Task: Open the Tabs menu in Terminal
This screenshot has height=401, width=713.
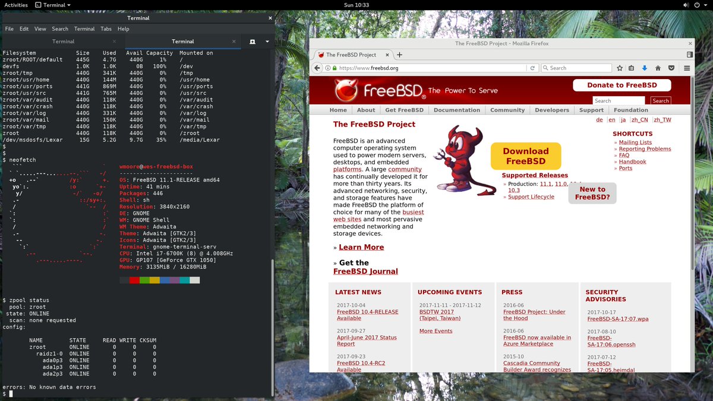Action: pos(106,29)
